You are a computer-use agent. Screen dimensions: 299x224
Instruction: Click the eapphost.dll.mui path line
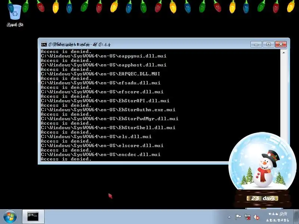tap(104, 65)
